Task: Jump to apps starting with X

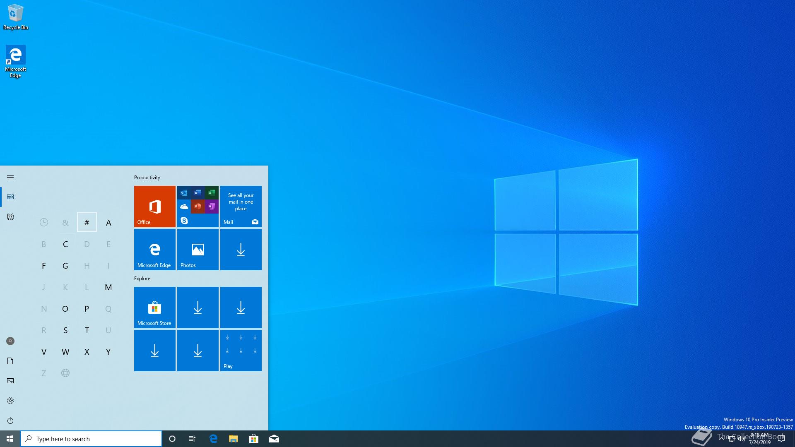Action: pos(87,351)
